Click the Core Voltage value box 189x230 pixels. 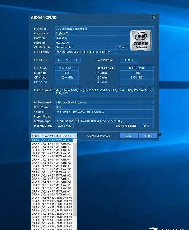pyautogui.click(x=129, y=60)
